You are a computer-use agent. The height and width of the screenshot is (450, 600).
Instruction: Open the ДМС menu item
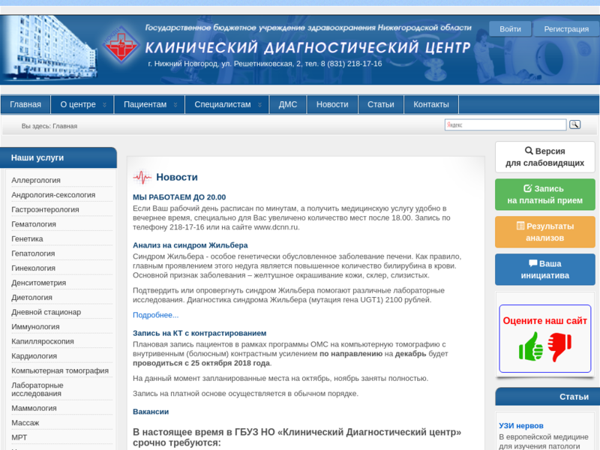point(288,104)
